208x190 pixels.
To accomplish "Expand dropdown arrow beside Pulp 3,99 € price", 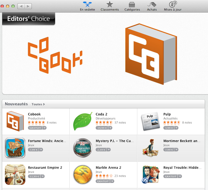I will tap(176, 128).
